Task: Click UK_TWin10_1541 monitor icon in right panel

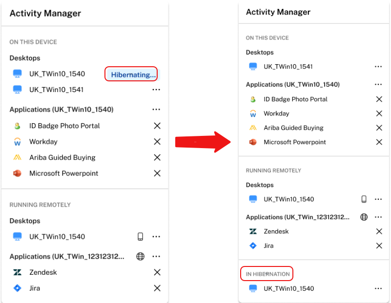Action: coord(253,66)
